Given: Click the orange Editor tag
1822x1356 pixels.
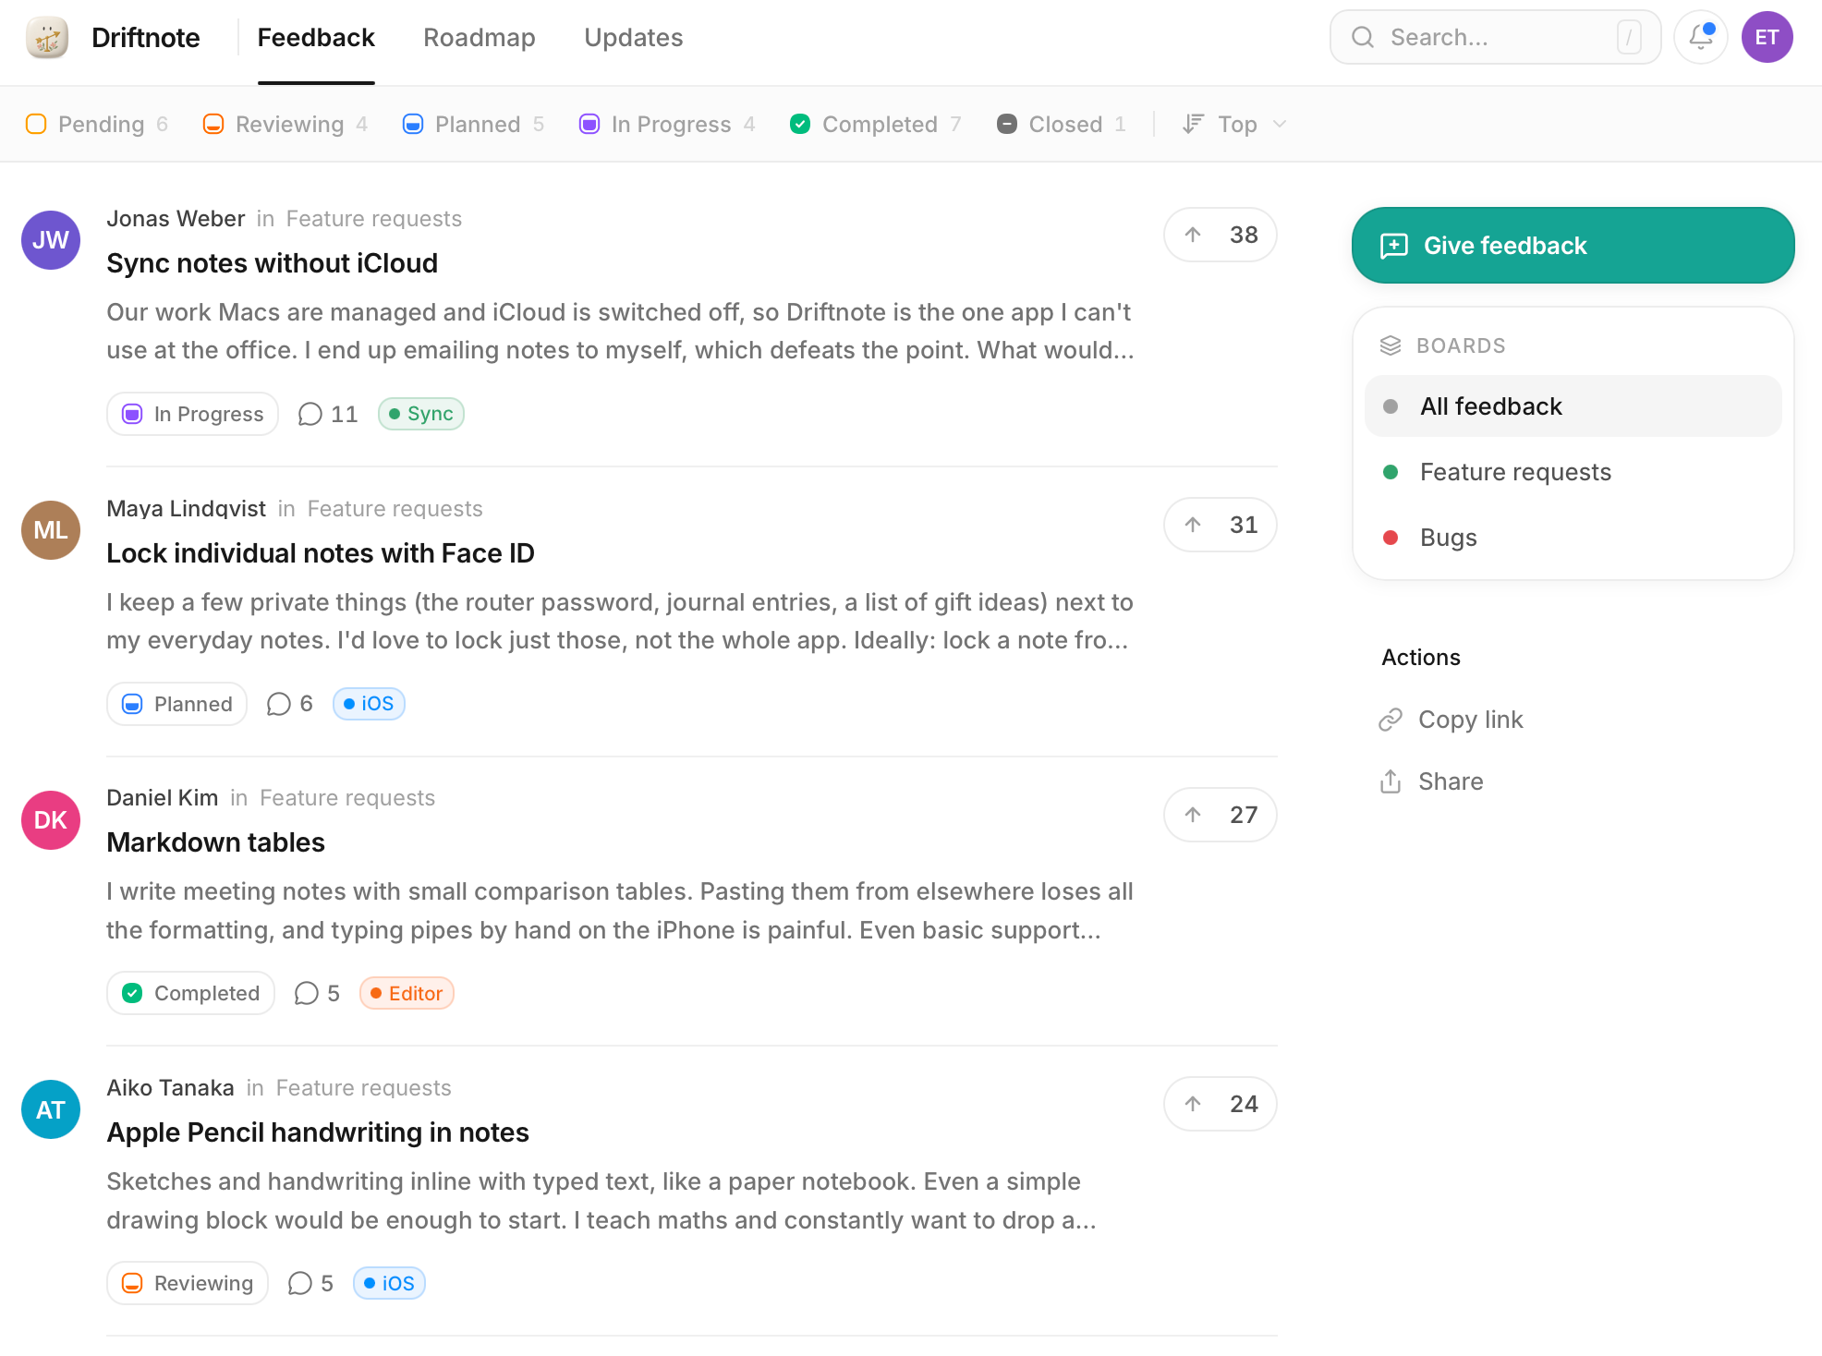Looking at the screenshot, I should click(x=407, y=993).
